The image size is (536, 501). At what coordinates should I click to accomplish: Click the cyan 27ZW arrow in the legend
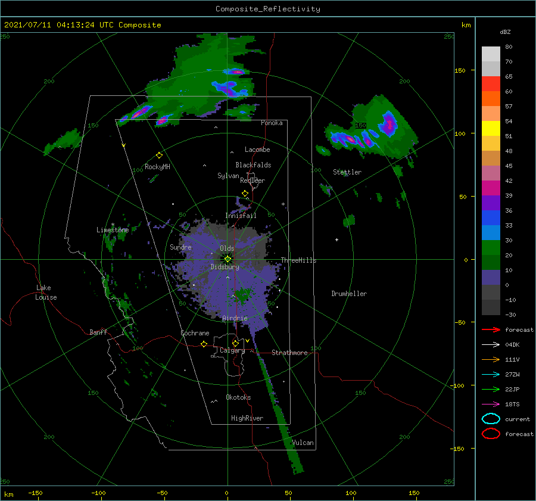coord(491,375)
